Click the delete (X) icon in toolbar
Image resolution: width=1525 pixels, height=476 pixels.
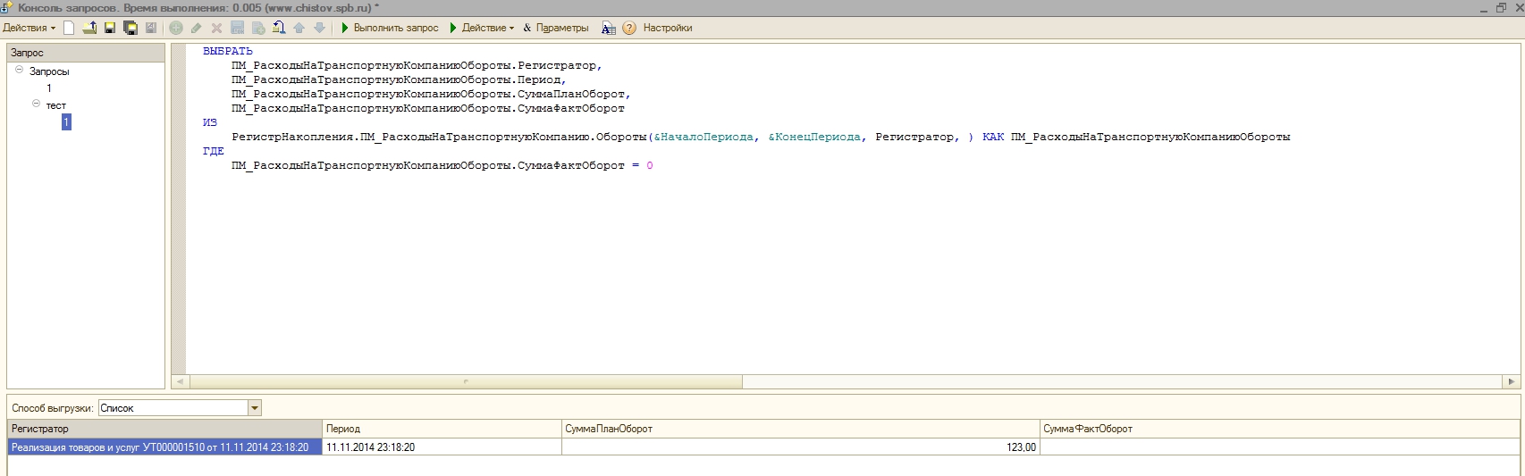(216, 28)
